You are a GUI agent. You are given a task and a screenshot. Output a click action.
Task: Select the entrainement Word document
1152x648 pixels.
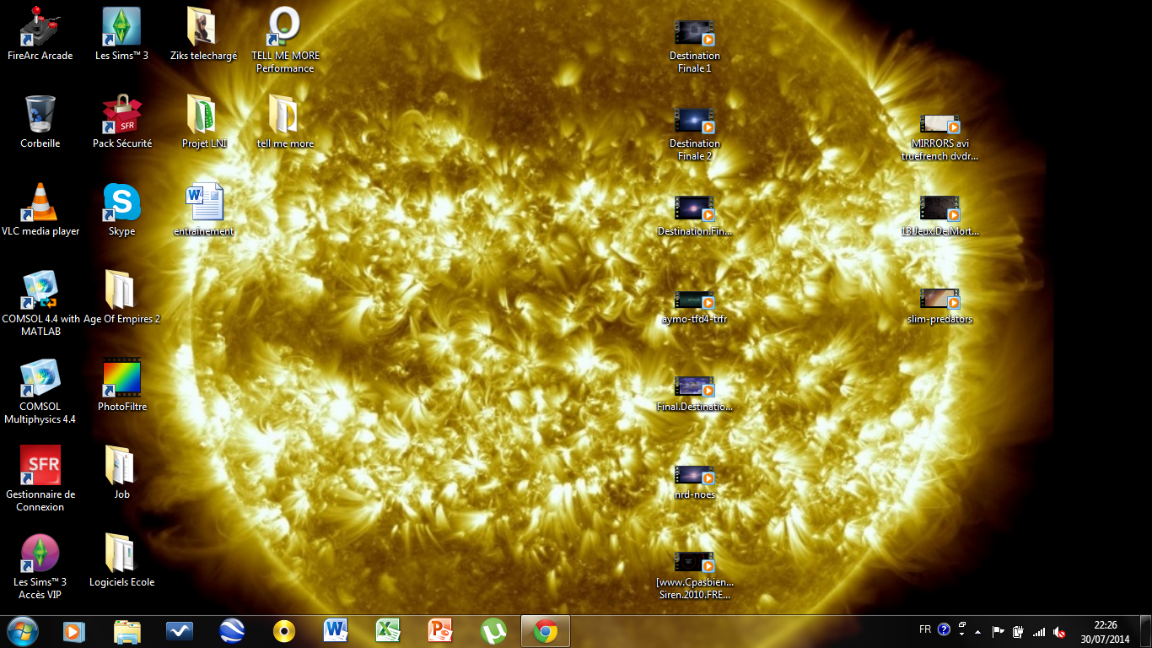[203, 210]
